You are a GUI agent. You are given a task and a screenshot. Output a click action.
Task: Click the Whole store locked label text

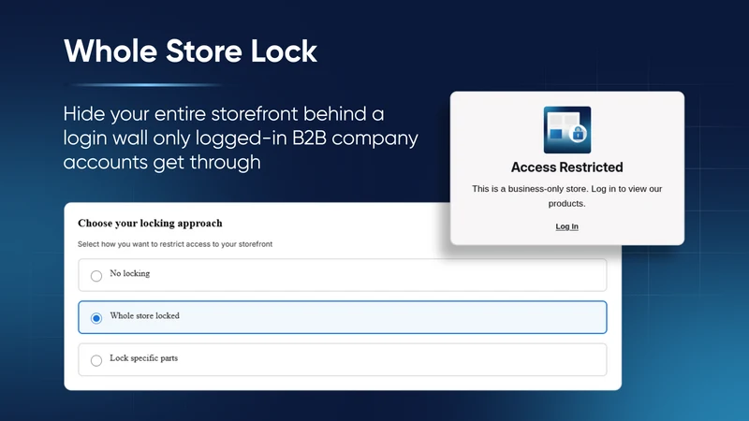click(x=145, y=315)
